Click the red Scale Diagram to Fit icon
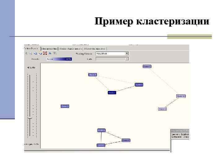 point(45,53)
